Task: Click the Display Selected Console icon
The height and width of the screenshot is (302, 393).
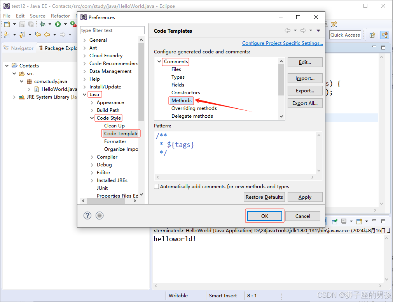Action: 344,221
